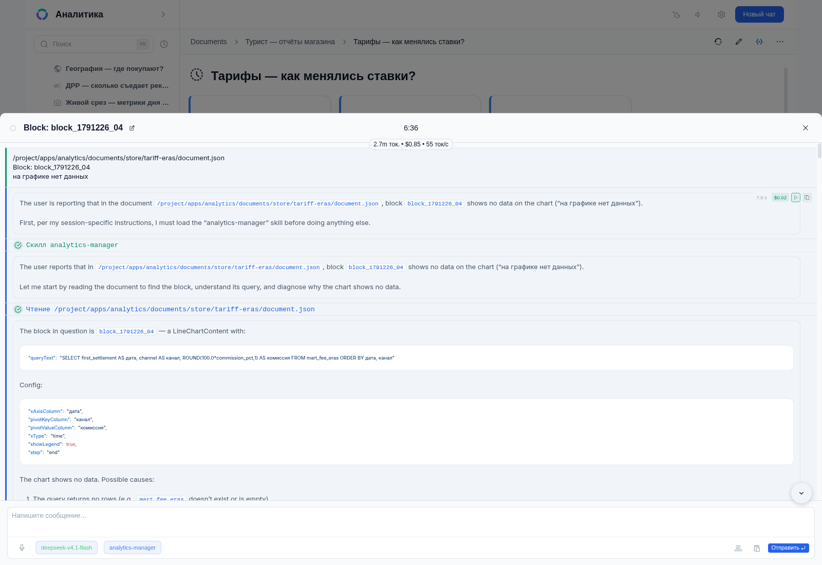Click the document page scrollbar behind the panel
This screenshot has height=565, width=822.
coord(786,90)
